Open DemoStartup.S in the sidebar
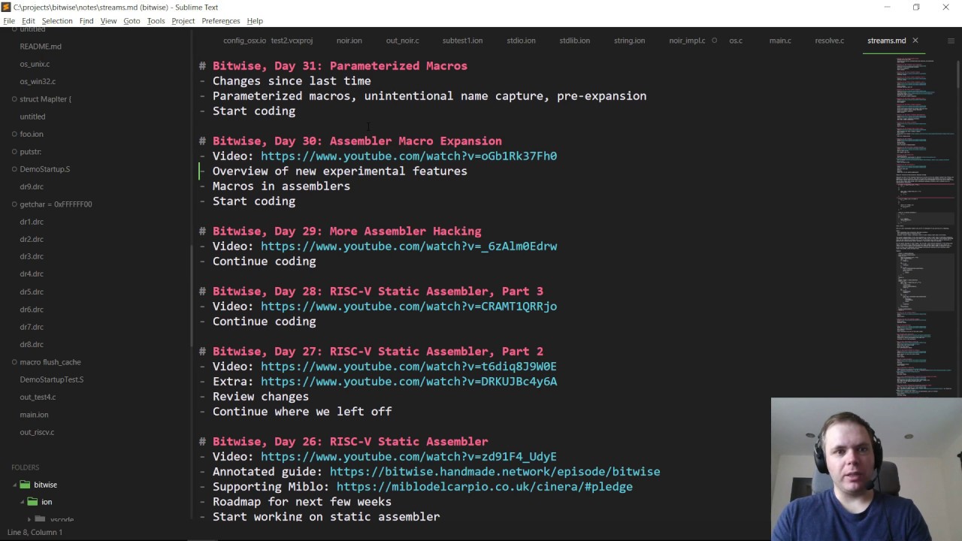The height and width of the screenshot is (541, 962). [x=44, y=169]
